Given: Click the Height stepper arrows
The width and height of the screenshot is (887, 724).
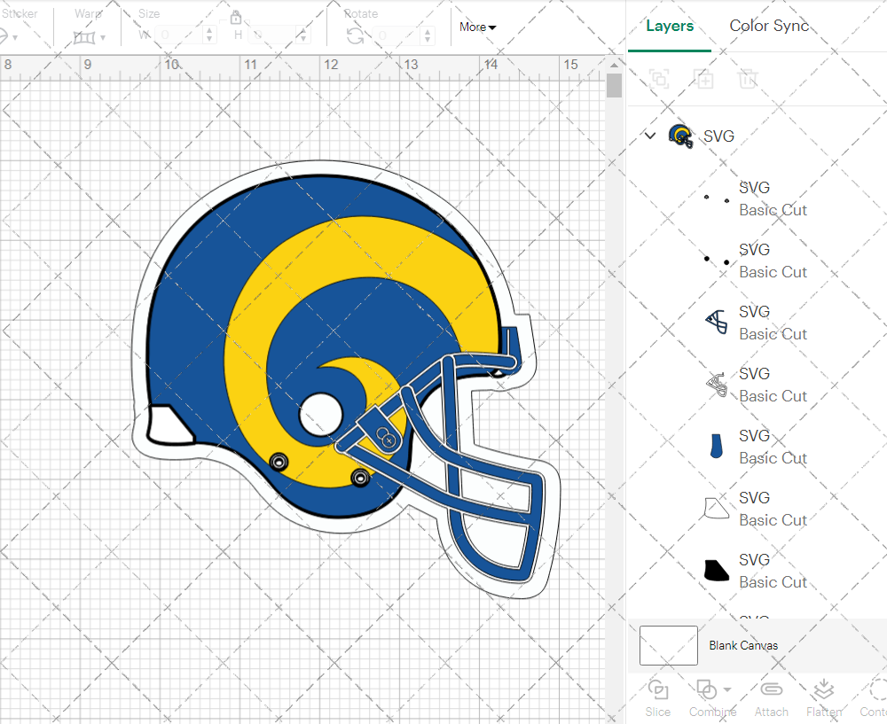Looking at the screenshot, I should (303, 35).
